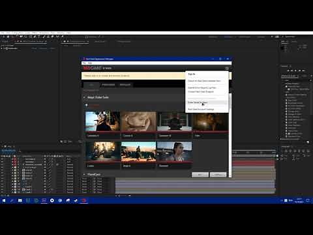Open Red Giant Account Settings menu entry
Screen dimensions: 313x235
[x=201, y=109]
